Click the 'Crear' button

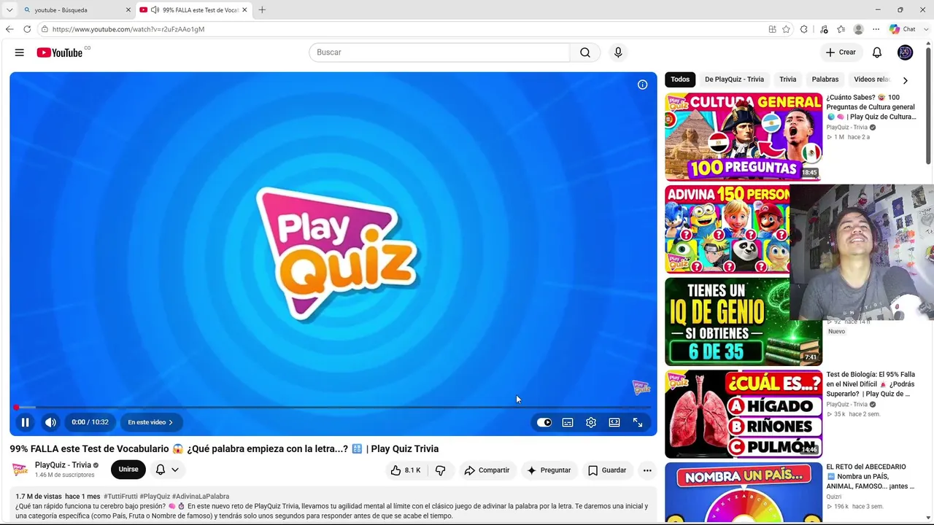coord(841,52)
